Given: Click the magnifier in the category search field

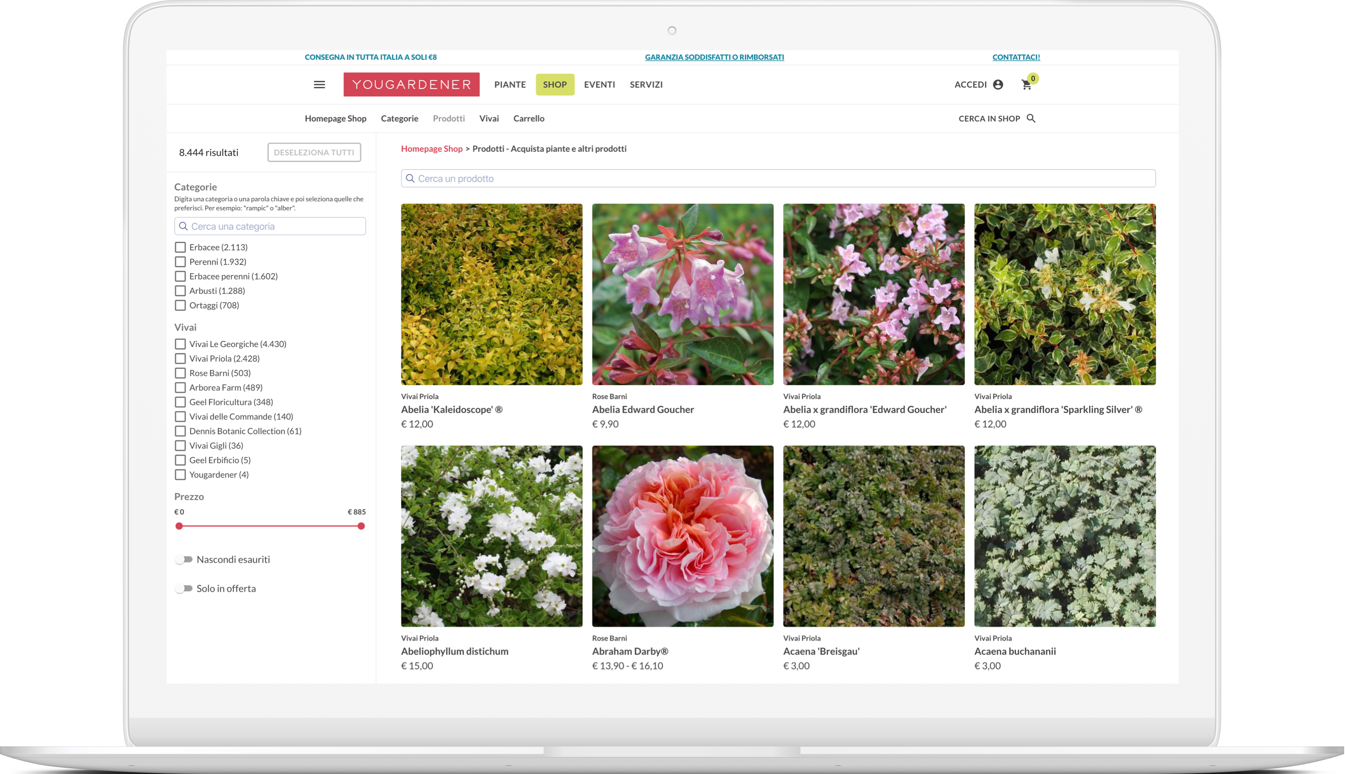Looking at the screenshot, I should [x=183, y=226].
